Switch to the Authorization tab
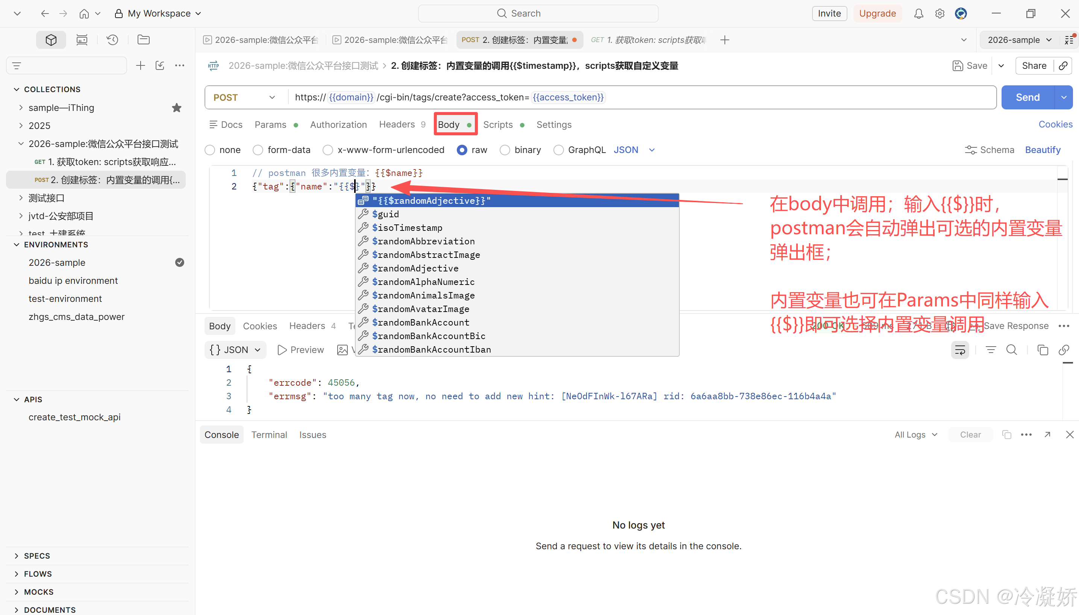 click(338, 124)
